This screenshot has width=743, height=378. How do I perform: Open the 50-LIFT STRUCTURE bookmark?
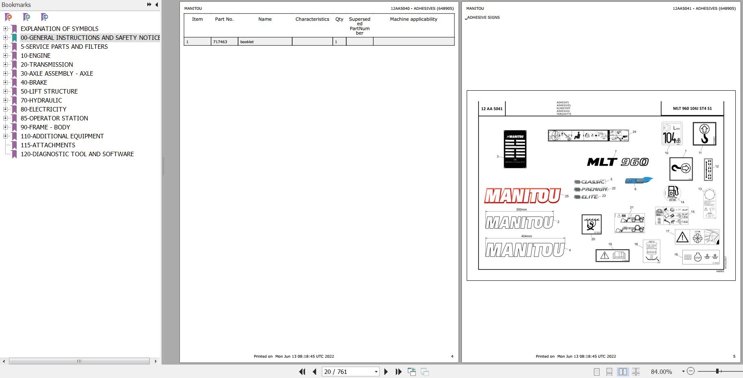(49, 92)
